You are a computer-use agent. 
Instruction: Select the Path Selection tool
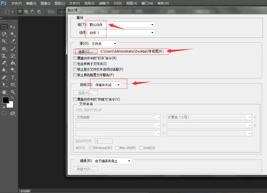tap(4, 84)
